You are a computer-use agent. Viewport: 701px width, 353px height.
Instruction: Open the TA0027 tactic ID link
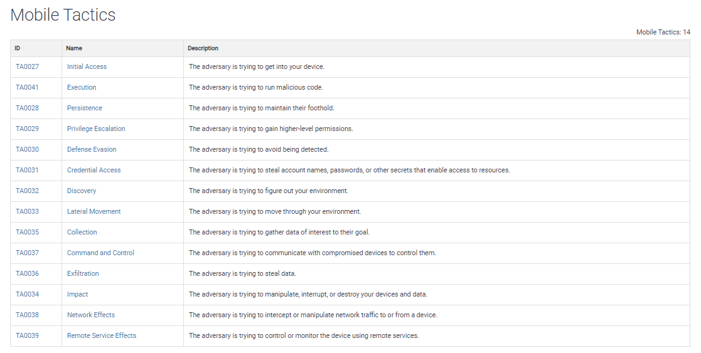click(27, 66)
